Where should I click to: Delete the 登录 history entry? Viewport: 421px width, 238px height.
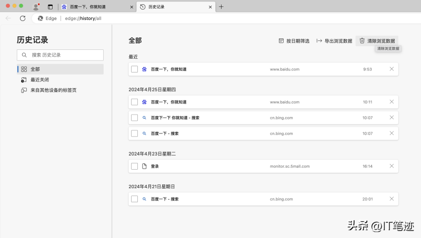(392, 166)
